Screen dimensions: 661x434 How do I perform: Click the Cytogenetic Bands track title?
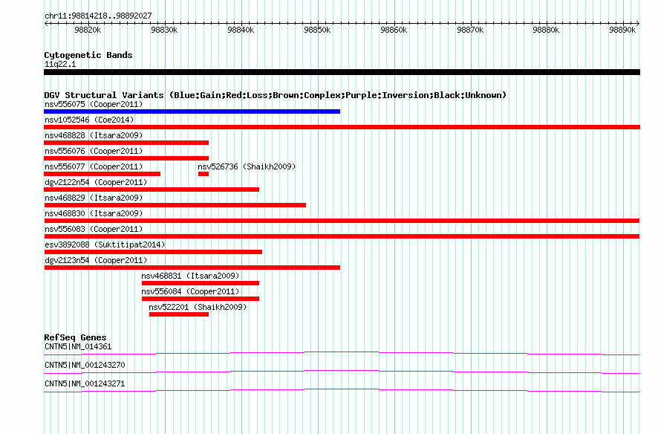pos(88,55)
